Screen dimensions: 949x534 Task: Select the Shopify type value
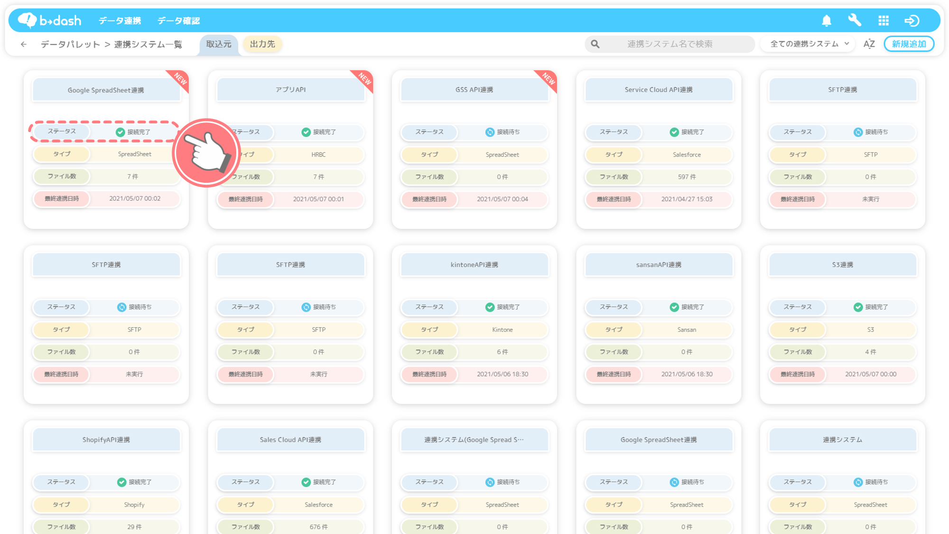pyautogui.click(x=134, y=505)
